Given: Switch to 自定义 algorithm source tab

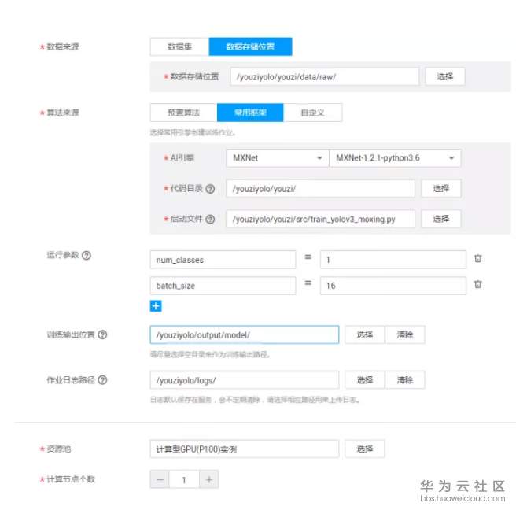Looking at the screenshot, I should (x=312, y=113).
